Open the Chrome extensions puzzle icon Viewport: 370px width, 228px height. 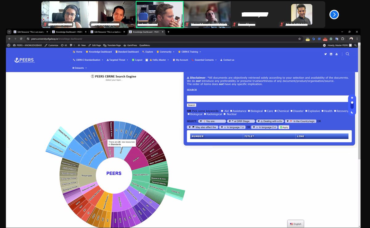click(x=343, y=39)
